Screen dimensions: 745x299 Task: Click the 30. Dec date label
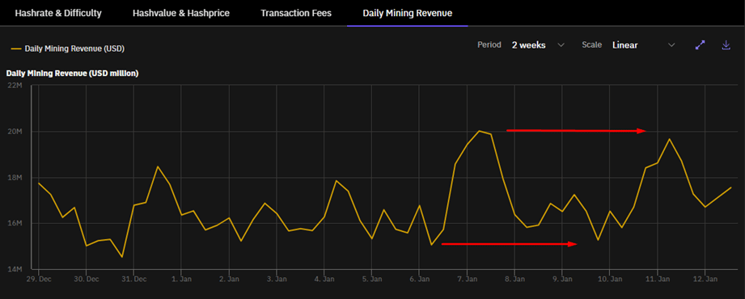click(86, 279)
